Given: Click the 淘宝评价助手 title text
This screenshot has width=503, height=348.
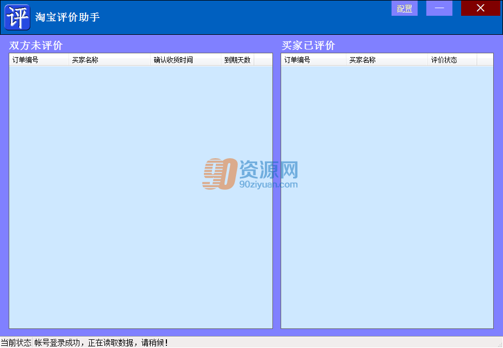Looking at the screenshot, I should 67,17.
